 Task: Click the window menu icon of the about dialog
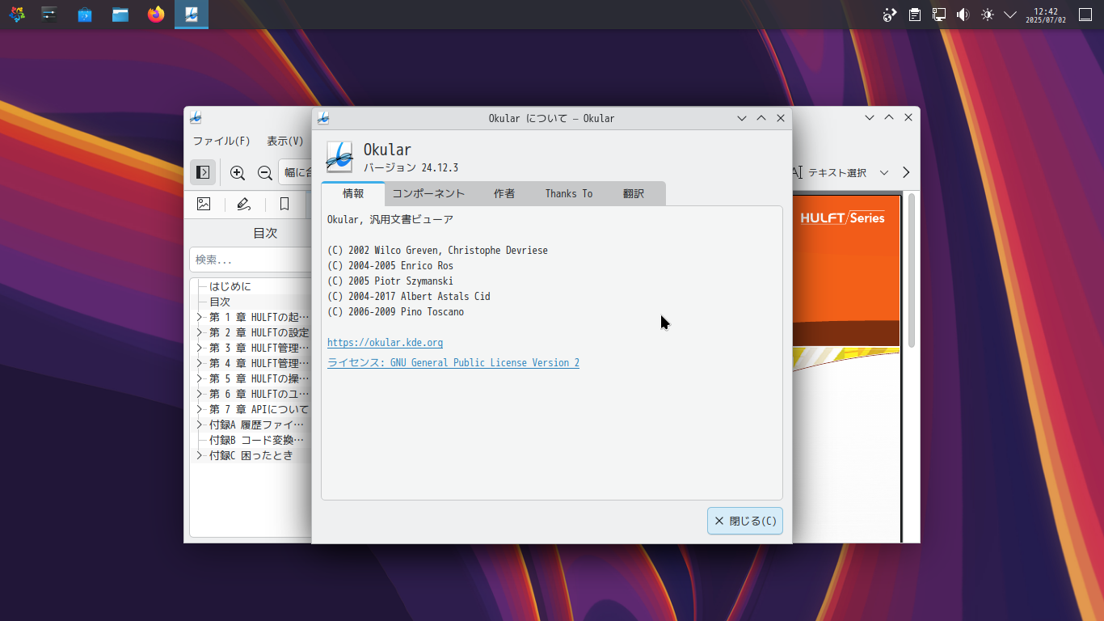pyautogui.click(x=323, y=118)
